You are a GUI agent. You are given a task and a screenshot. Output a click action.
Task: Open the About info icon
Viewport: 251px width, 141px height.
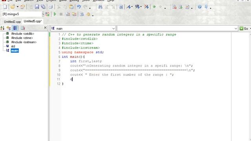tap(206, 7)
